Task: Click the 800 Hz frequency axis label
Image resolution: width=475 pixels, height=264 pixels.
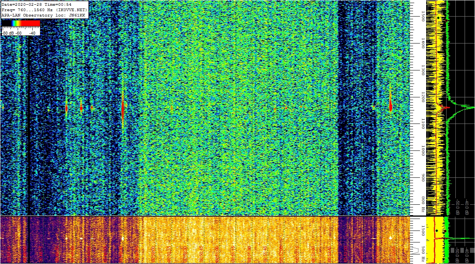Action: coord(423,205)
